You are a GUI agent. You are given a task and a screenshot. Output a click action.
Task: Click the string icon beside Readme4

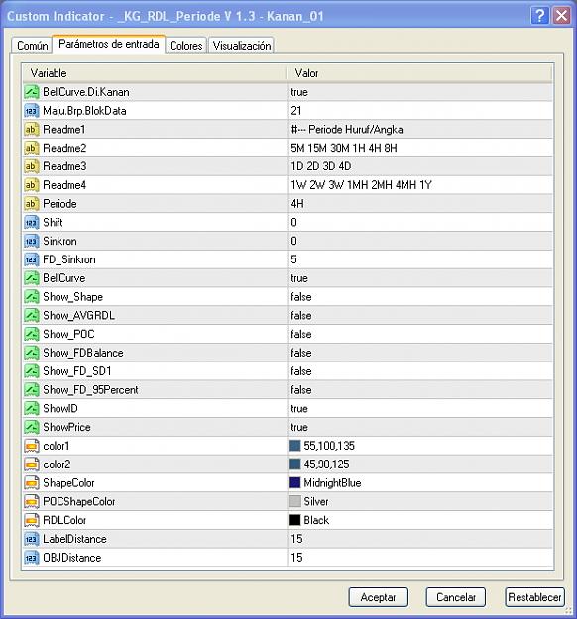coord(31,185)
